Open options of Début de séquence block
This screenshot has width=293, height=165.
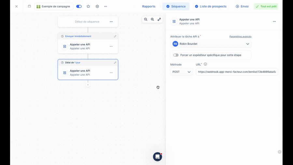click(x=111, y=22)
